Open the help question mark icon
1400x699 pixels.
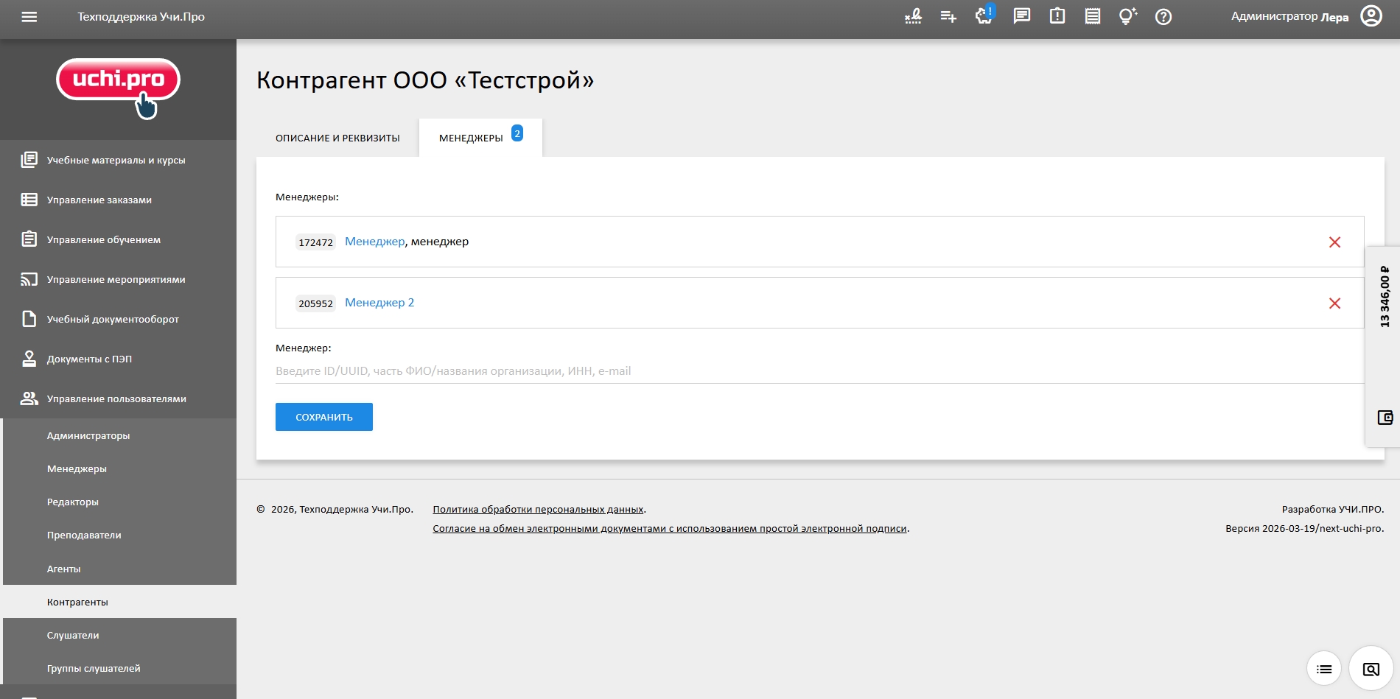pos(1164,15)
